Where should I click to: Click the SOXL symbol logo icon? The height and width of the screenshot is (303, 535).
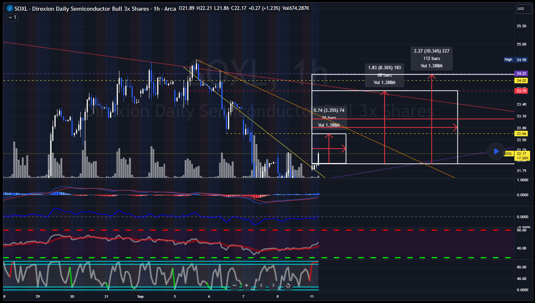(x=10, y=9)
